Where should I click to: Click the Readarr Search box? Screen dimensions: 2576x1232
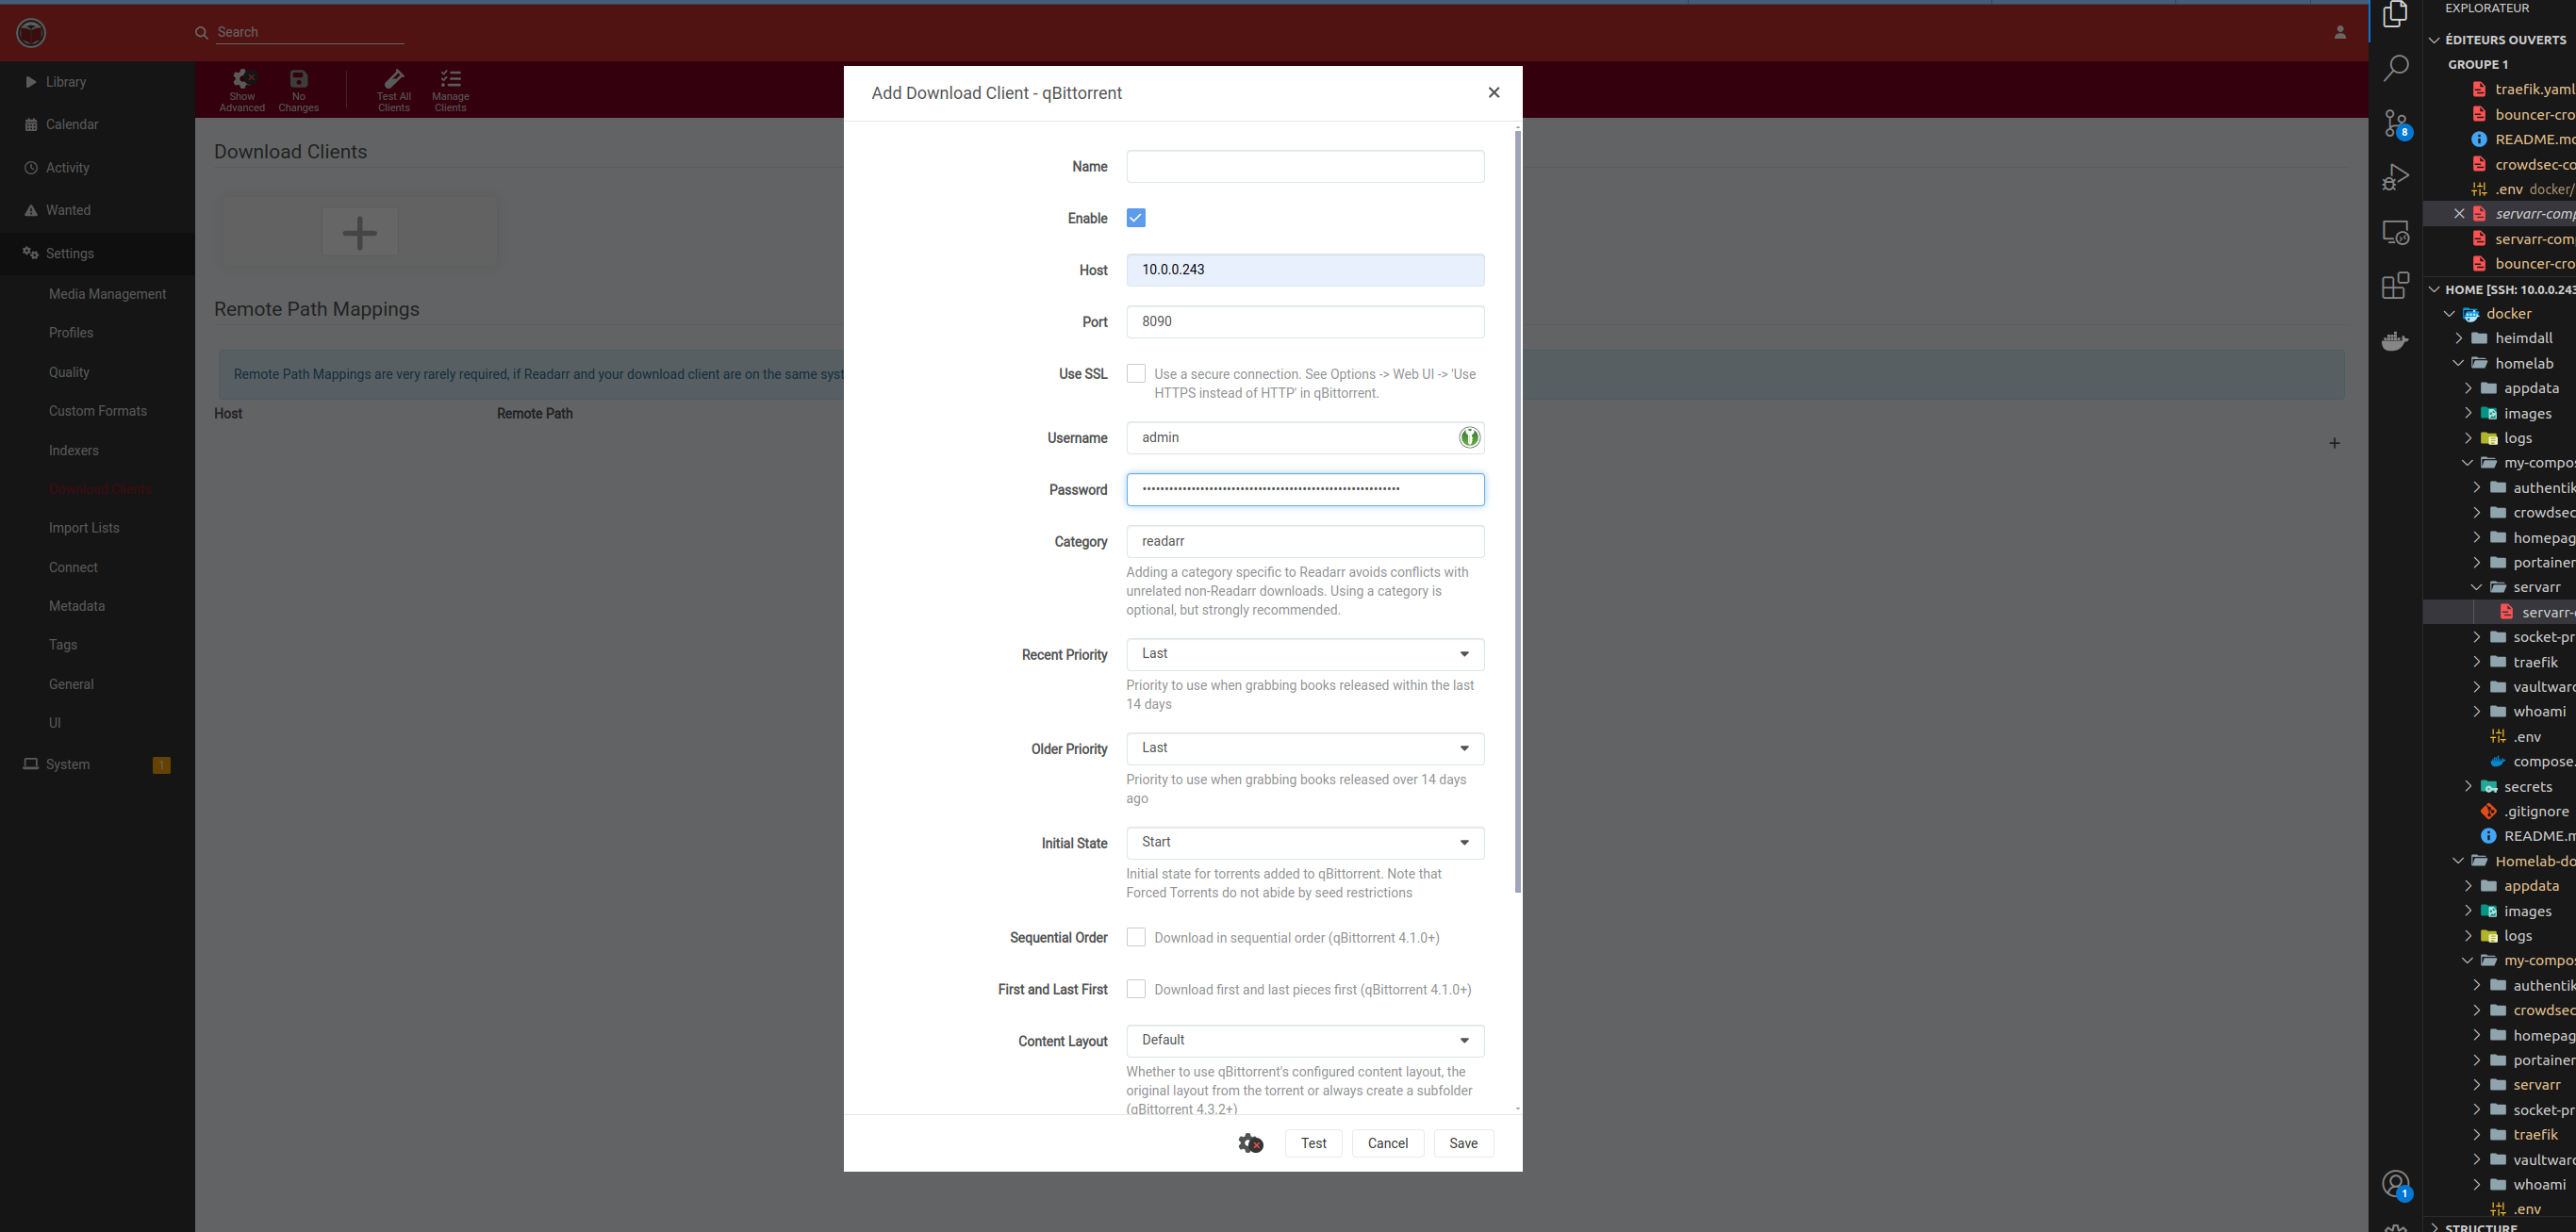309,32
